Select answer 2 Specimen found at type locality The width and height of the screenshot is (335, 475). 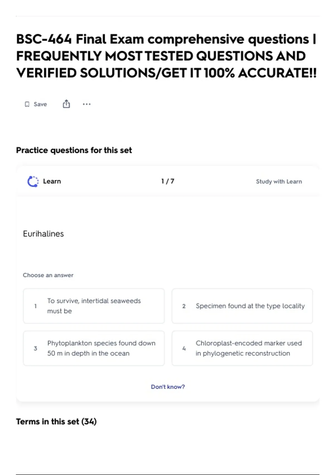pos(242,306)
